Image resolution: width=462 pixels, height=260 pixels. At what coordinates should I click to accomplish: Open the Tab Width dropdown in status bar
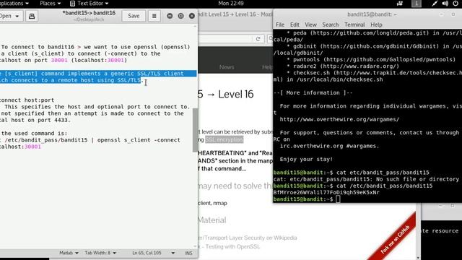[x=100, y=253]
